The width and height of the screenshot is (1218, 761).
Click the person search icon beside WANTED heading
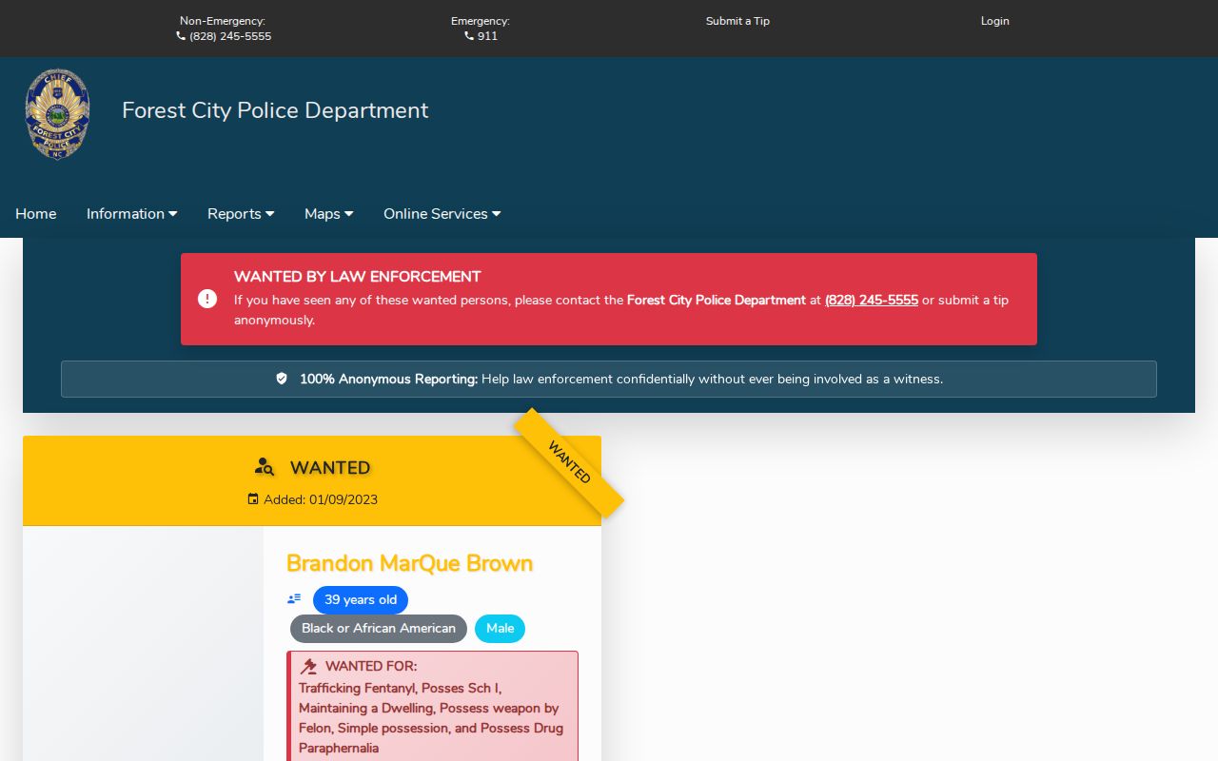[x=265, y=467]
